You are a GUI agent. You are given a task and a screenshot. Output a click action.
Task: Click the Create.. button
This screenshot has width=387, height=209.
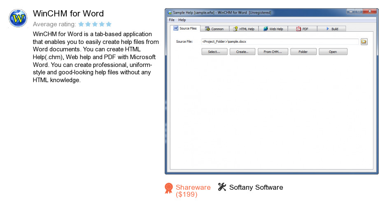[242, 52]
